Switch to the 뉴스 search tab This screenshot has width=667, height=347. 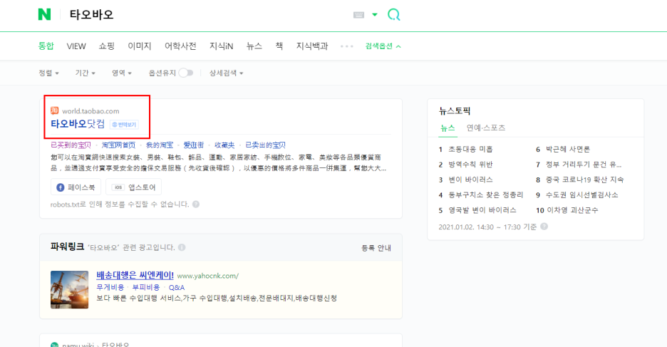point(254,46)
